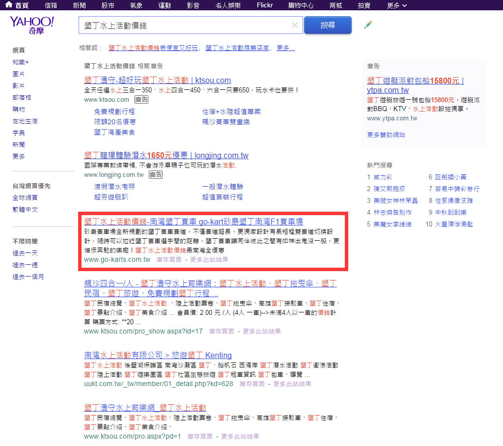This screenshot has width=503, height=446.
Task: Click 更多贊助網站 link
Action: pos(386,135)
